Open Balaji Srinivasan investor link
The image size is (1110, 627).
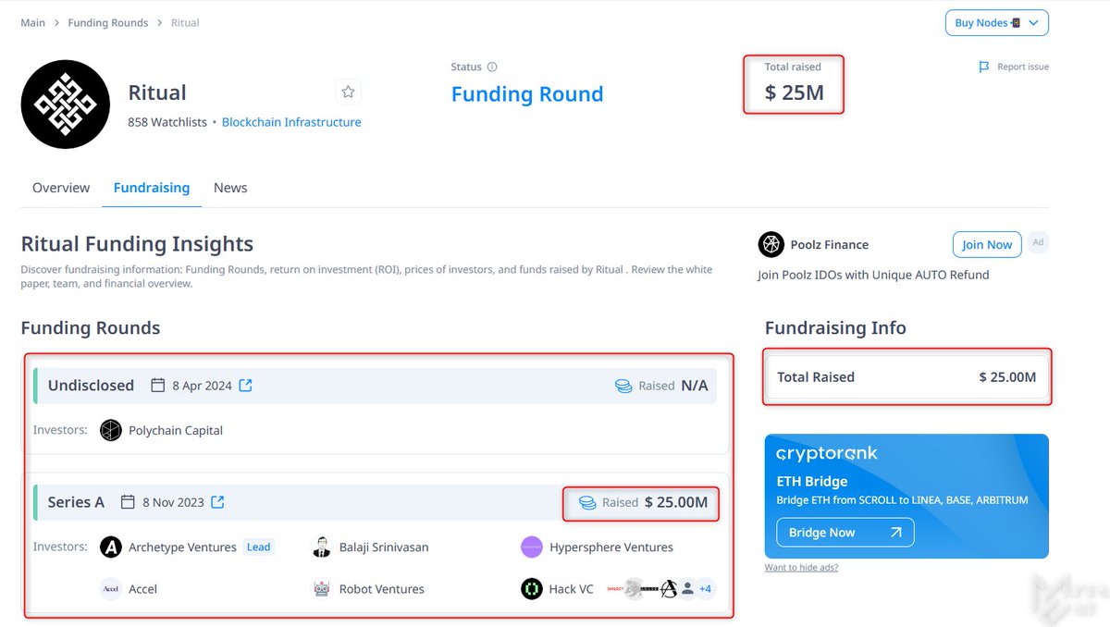pos(384,547)
